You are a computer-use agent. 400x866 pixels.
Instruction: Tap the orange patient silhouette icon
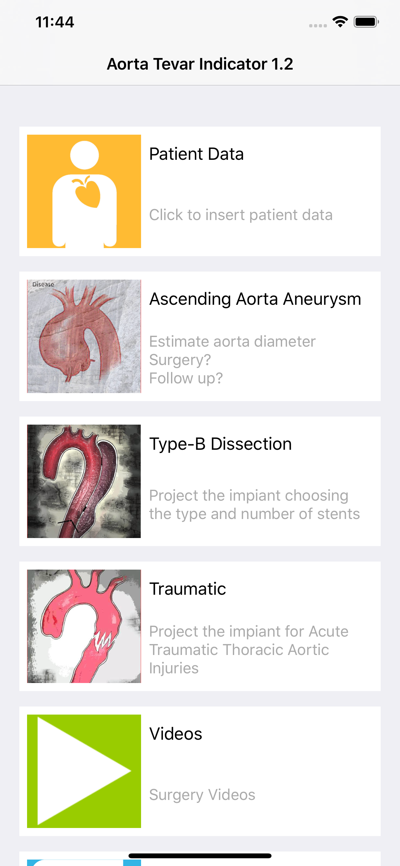tap(84, 191)
